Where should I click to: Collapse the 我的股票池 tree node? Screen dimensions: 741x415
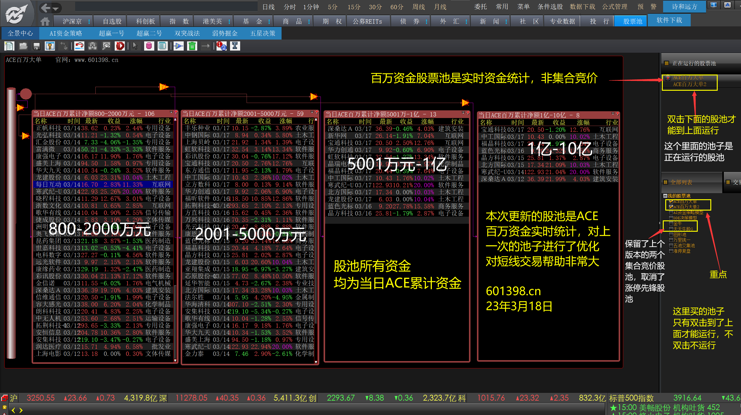[665, 196]
